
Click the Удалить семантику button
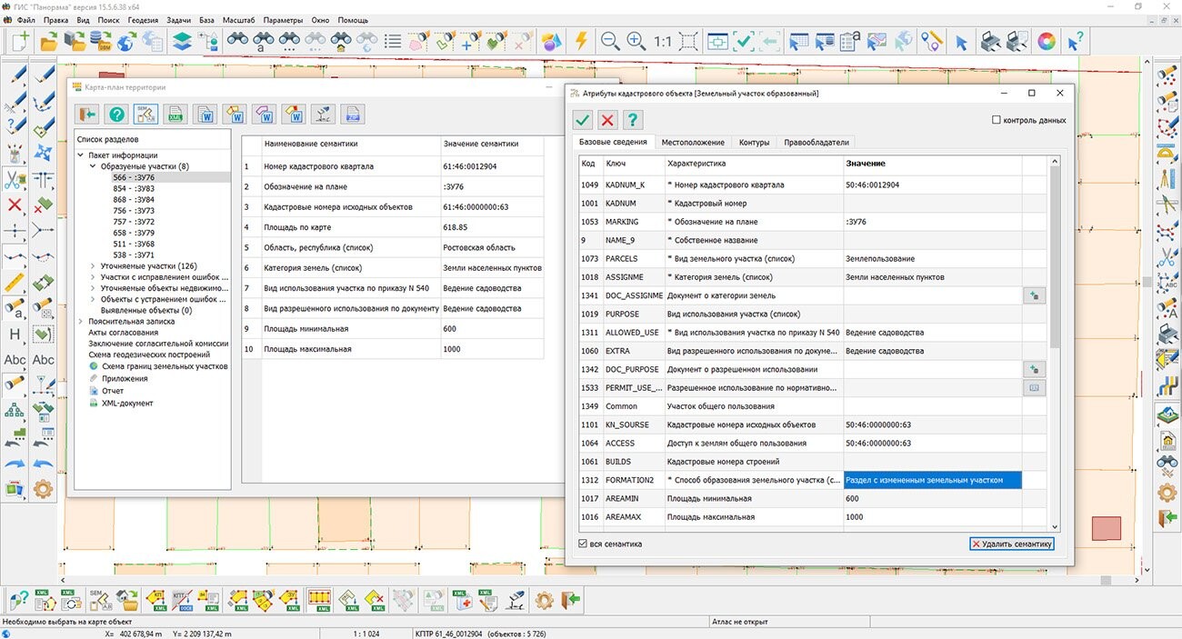pyautogui.click(x=1012, y=544)
